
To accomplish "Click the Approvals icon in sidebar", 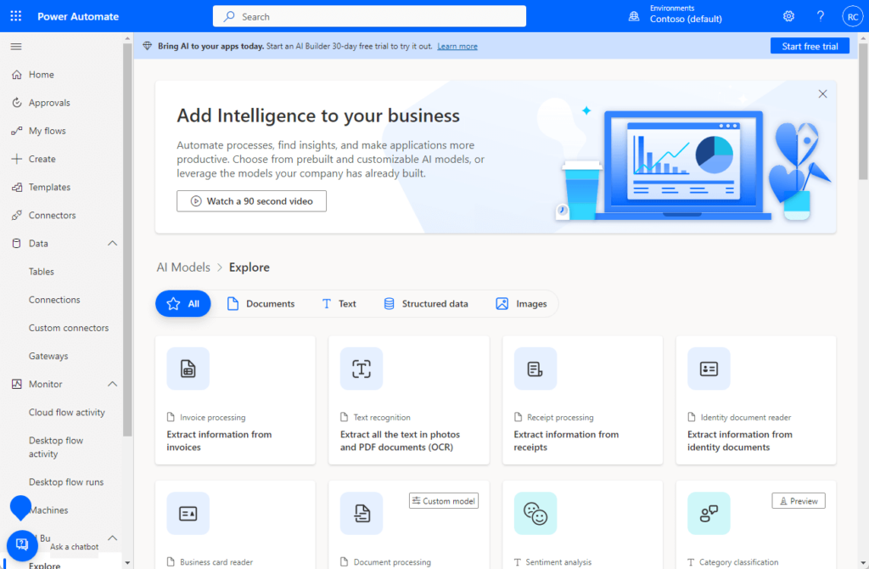I will [x=17, y=103].
